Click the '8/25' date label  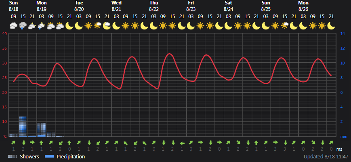(x=266, y=10)
